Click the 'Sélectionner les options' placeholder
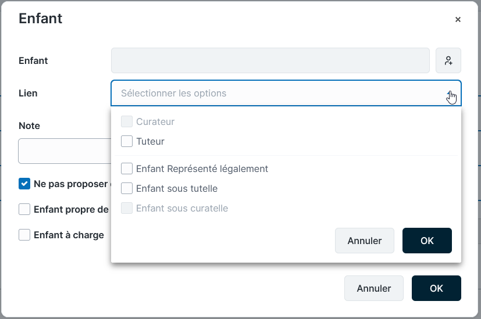Screen dimensions: 481x319 pyautogui.click(x=173, y=94)
